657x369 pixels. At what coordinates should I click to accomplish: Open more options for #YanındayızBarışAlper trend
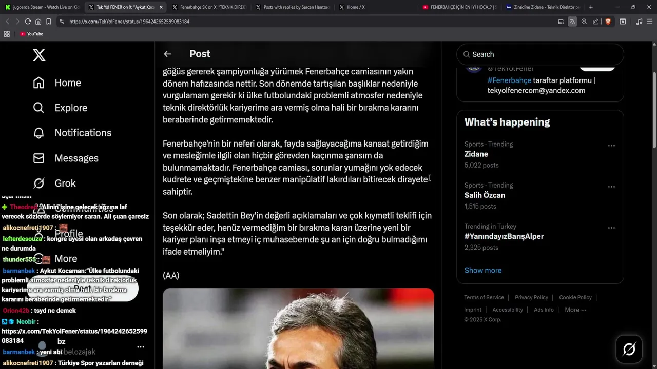(611, 228)
